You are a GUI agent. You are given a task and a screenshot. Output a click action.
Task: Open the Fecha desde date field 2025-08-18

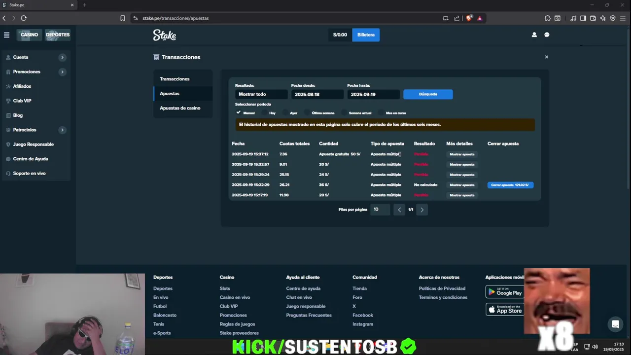(x=317, y=94)
